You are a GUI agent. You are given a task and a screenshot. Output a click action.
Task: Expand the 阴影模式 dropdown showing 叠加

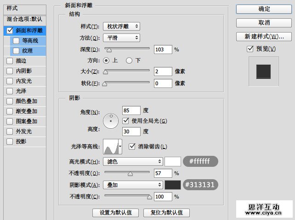(x=133, y=185)
